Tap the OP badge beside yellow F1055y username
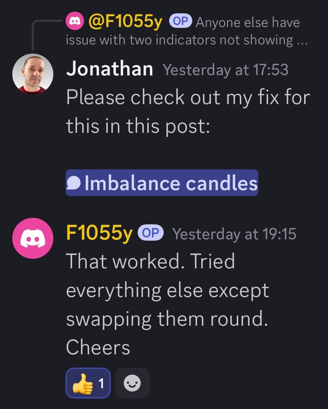The height and width of the screenshot is (409, 328). [151, 233]
